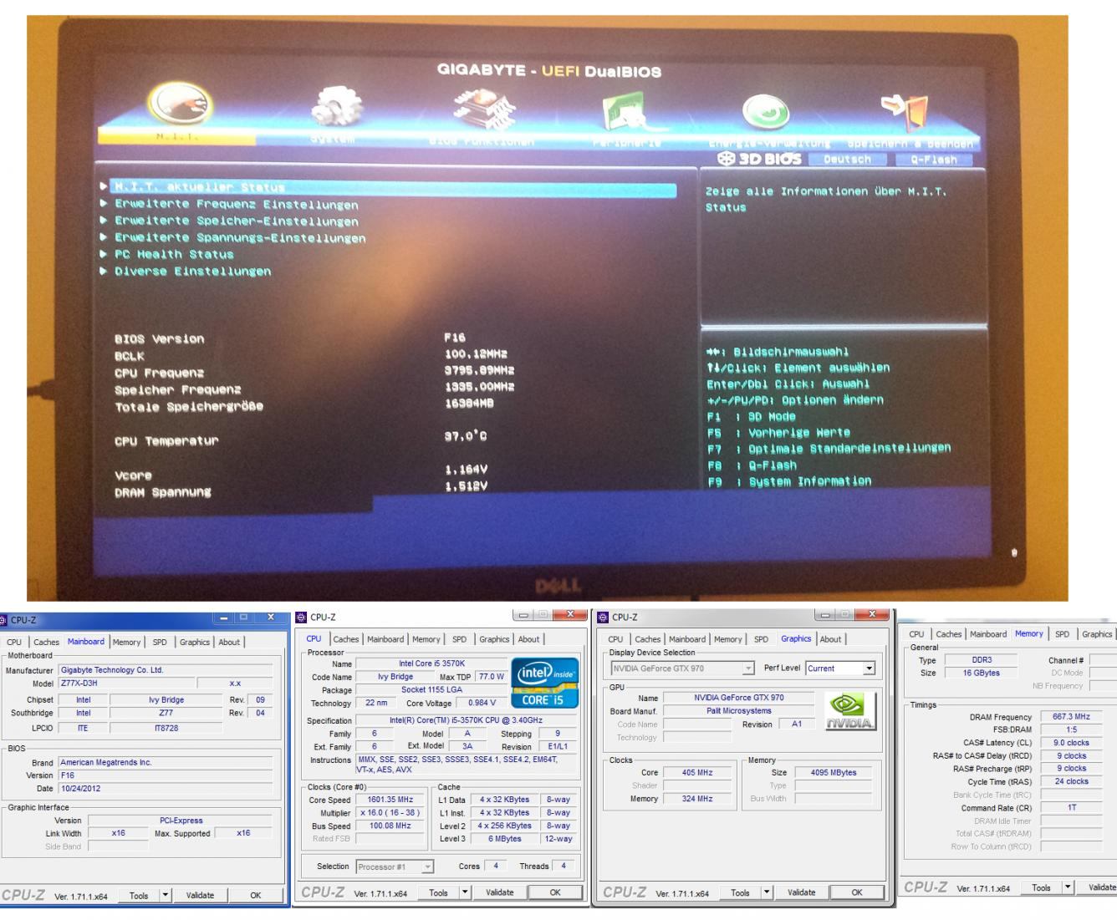Click the Size field 16 GBytes
This screenshot has height=920, width=1117.
(982, 673)
